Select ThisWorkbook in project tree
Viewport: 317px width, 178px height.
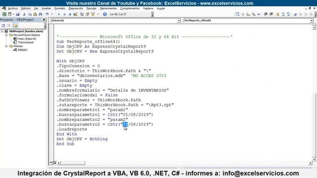[x=25, y=43]
